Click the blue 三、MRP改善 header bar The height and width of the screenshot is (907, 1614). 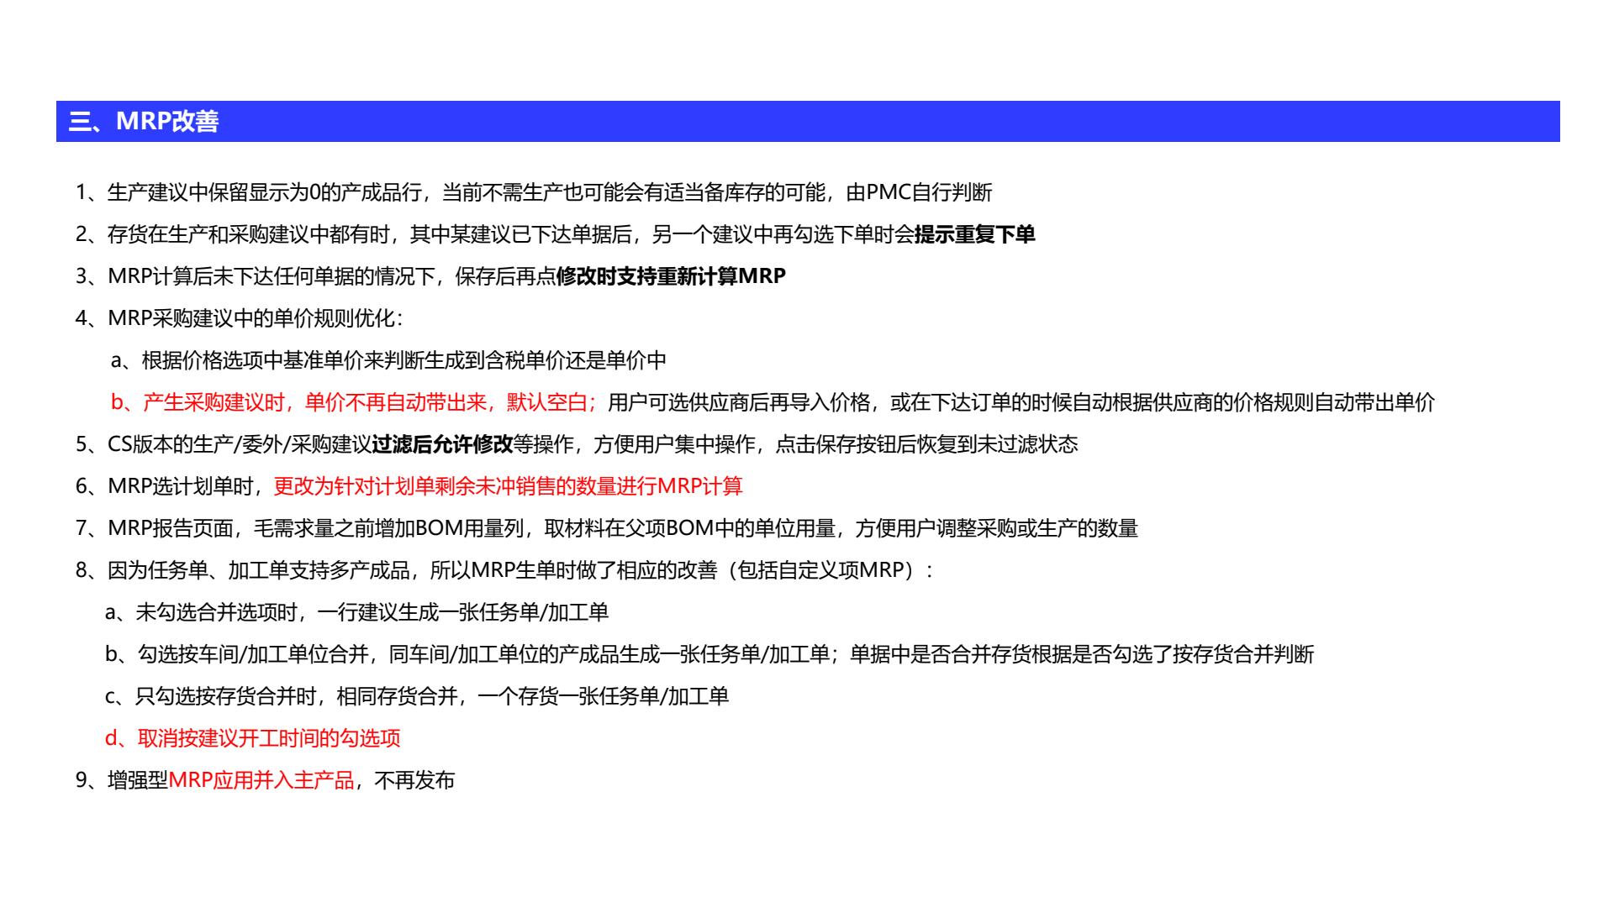[807, 122]
